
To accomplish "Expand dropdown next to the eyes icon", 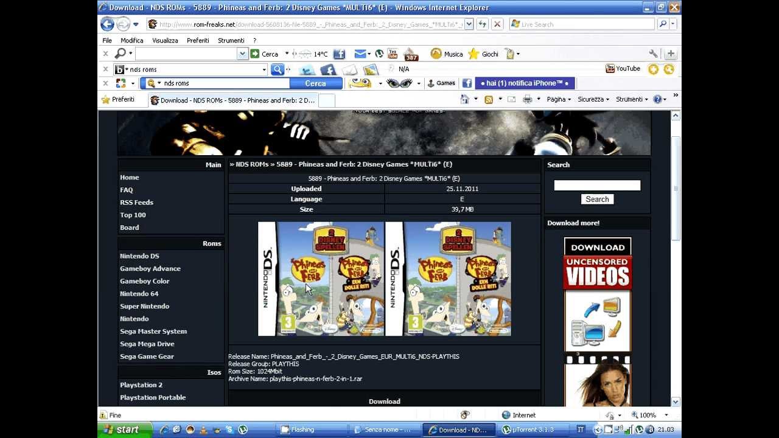I will 418,83.
